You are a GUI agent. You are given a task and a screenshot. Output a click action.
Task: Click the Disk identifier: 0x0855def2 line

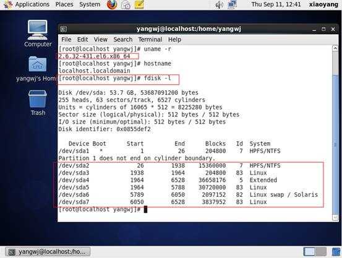tap(105, 129)
